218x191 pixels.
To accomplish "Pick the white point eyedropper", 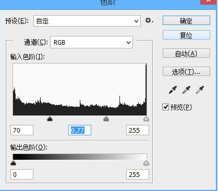I will [200, 90].
